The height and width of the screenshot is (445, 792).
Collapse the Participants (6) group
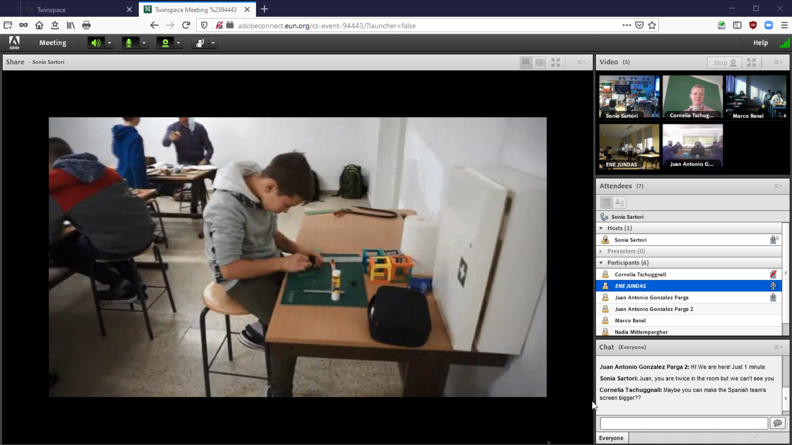601,263
